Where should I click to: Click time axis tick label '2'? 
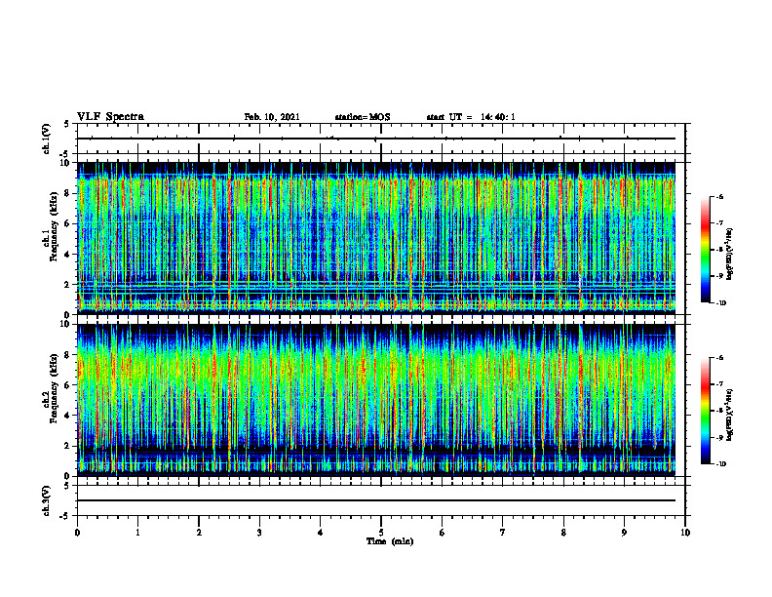tap(199, 533)
